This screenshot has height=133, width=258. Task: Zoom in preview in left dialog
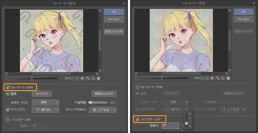(77, 78)
